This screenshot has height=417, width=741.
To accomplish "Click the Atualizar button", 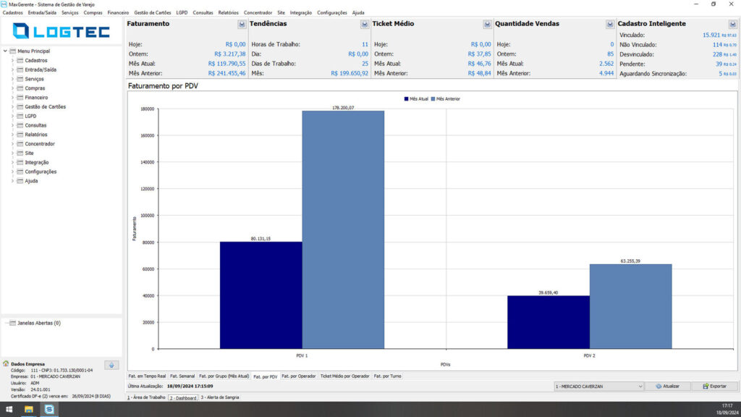I will [x=668, y=387].
